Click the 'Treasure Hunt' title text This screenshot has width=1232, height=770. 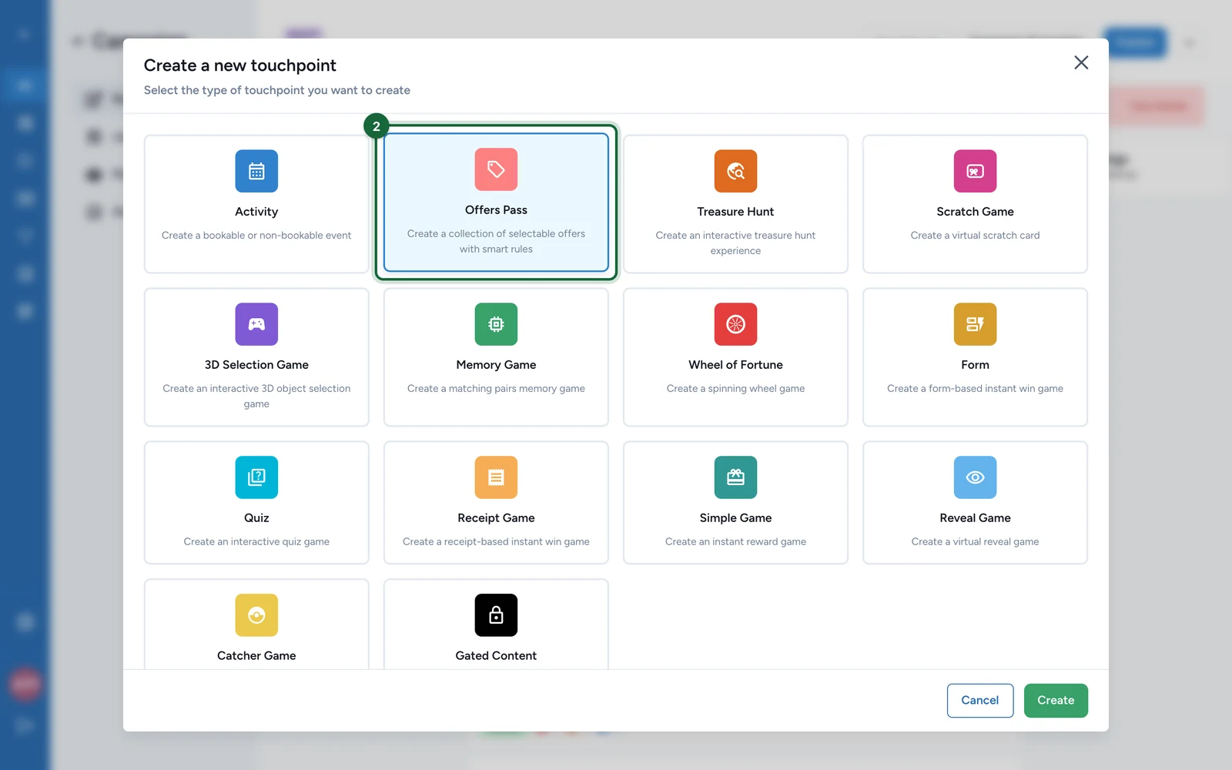pos(735,212)
